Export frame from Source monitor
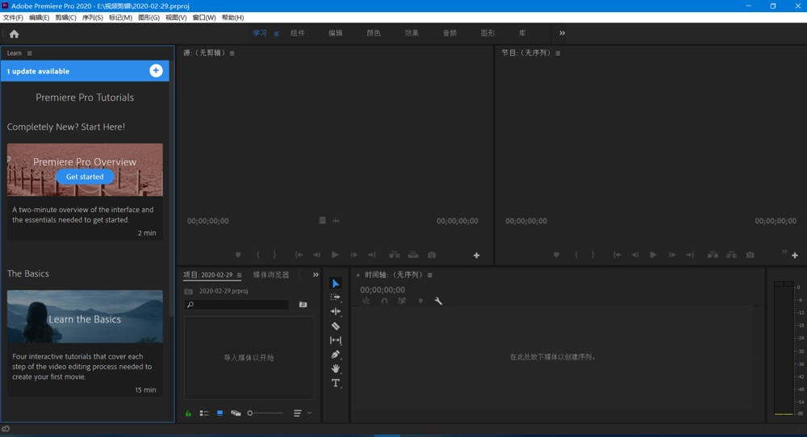Viewport: 807px width, 437px height. (432, 255)
